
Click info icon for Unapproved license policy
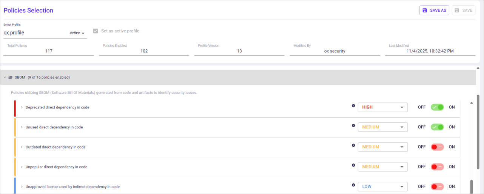[353, 185]
